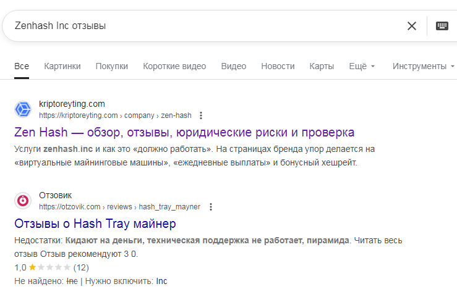
Task: Go to the Новости tab
Action: point(278,66)
